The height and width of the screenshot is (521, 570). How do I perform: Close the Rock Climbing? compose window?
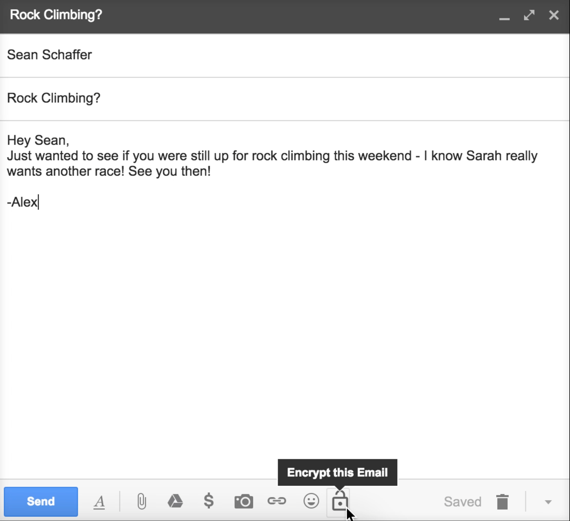coord(553,15)
